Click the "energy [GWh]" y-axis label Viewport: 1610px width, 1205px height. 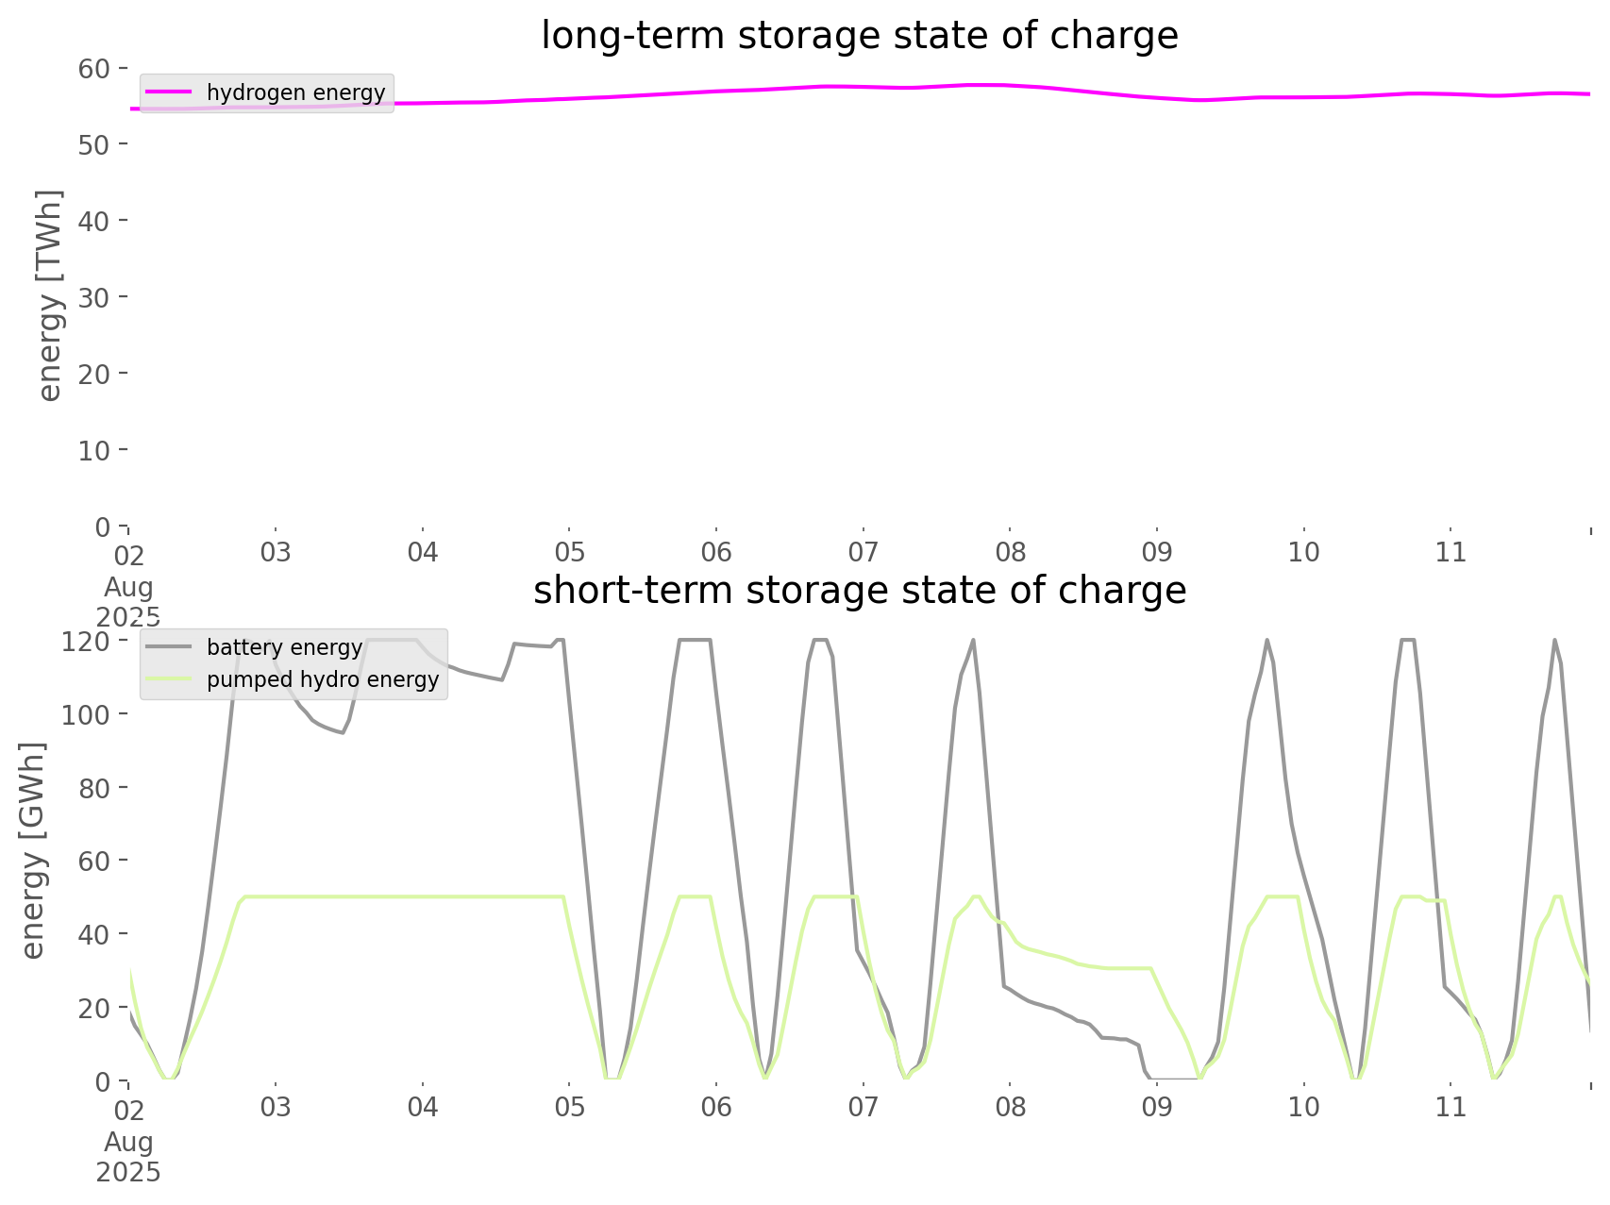click(x=33, y=850)
